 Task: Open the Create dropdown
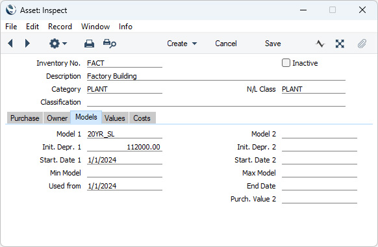182,44
